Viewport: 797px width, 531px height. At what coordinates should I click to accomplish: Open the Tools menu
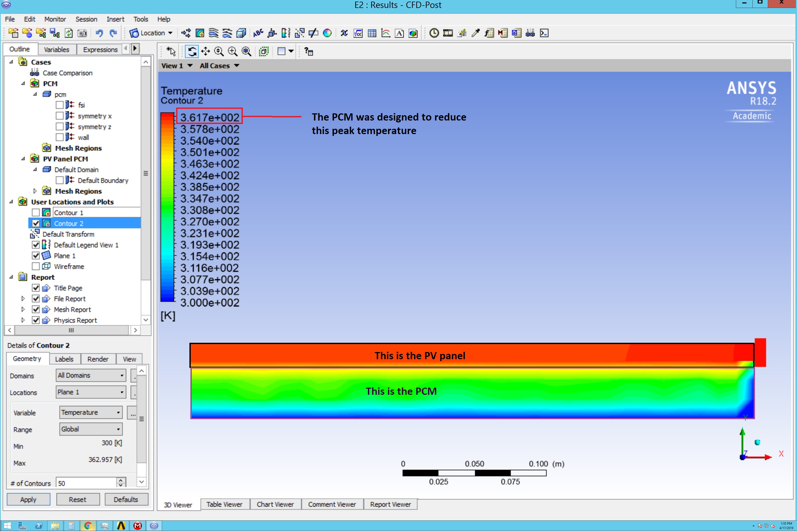tap(141, 19)
